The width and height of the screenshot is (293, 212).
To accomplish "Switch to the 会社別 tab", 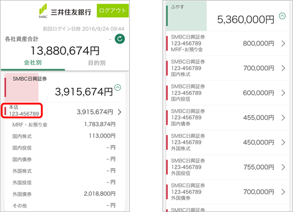I will (x=33, y=62).
